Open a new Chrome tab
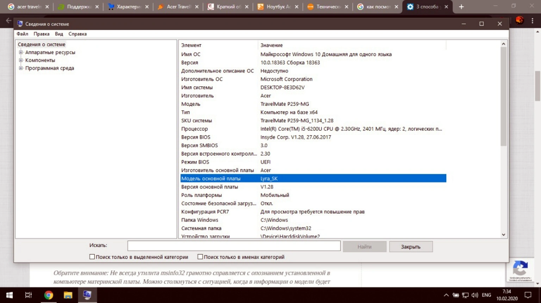The width and height of the screenshot is (541, 303). tap(461, 7)
